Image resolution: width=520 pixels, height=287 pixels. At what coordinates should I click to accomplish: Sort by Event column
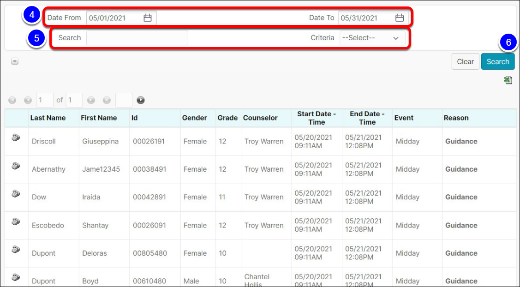click(404, 118)
